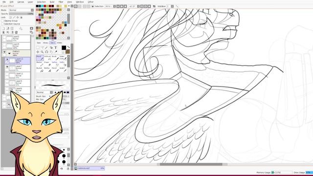Screen dimensions: 313x176
Task: Choose the AirBrush brush
Action: tap(47, 58)
